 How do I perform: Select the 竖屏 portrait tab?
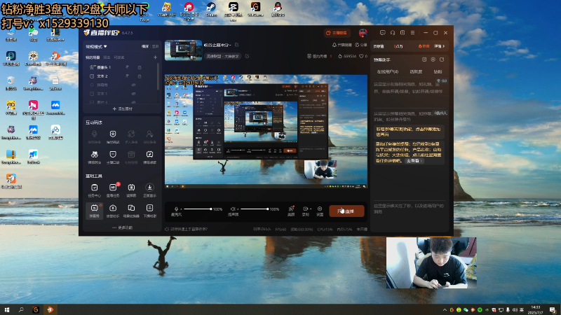155,46
